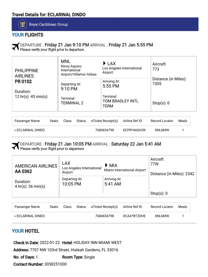Click the hotel contact number 3058251000
Screen dimensions: 208x277
coord(56,264)
